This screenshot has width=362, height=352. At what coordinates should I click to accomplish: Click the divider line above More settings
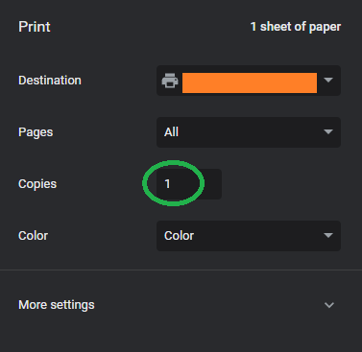pyautogui.click(x=181, y=270)
